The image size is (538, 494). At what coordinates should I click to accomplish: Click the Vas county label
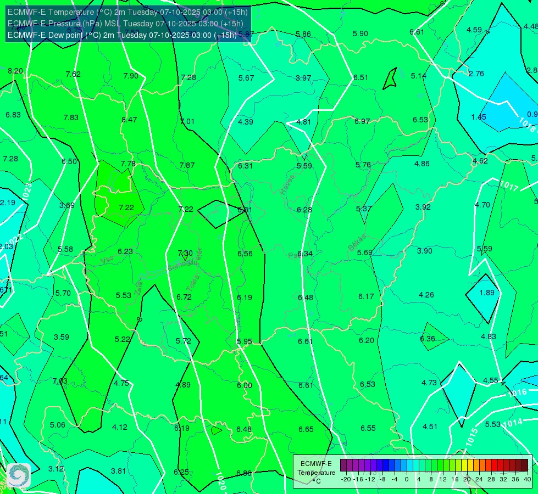[107, 261]
